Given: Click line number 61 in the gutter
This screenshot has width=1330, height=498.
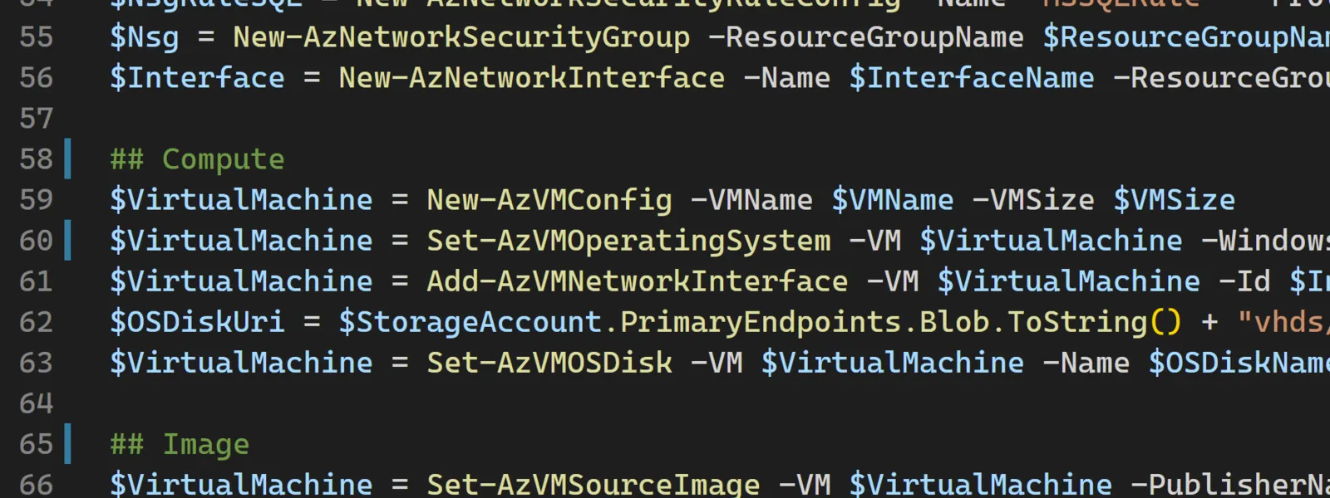Looking at the screenshot, I should coord(36,281).
